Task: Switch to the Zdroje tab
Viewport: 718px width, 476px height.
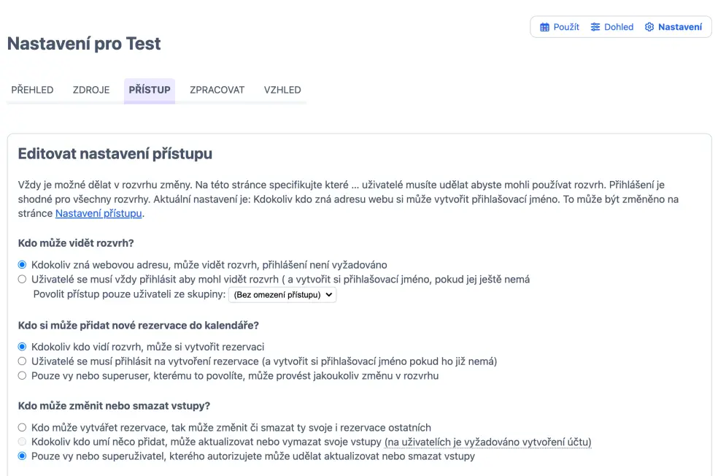Action: 91,90
